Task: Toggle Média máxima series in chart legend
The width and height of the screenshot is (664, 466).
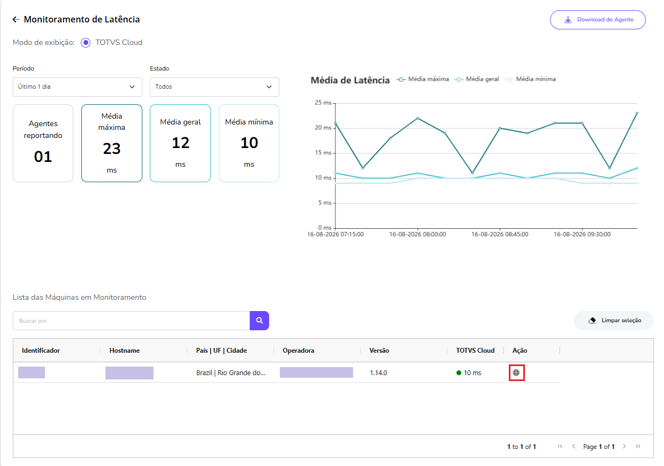Action: click(423, 79)
